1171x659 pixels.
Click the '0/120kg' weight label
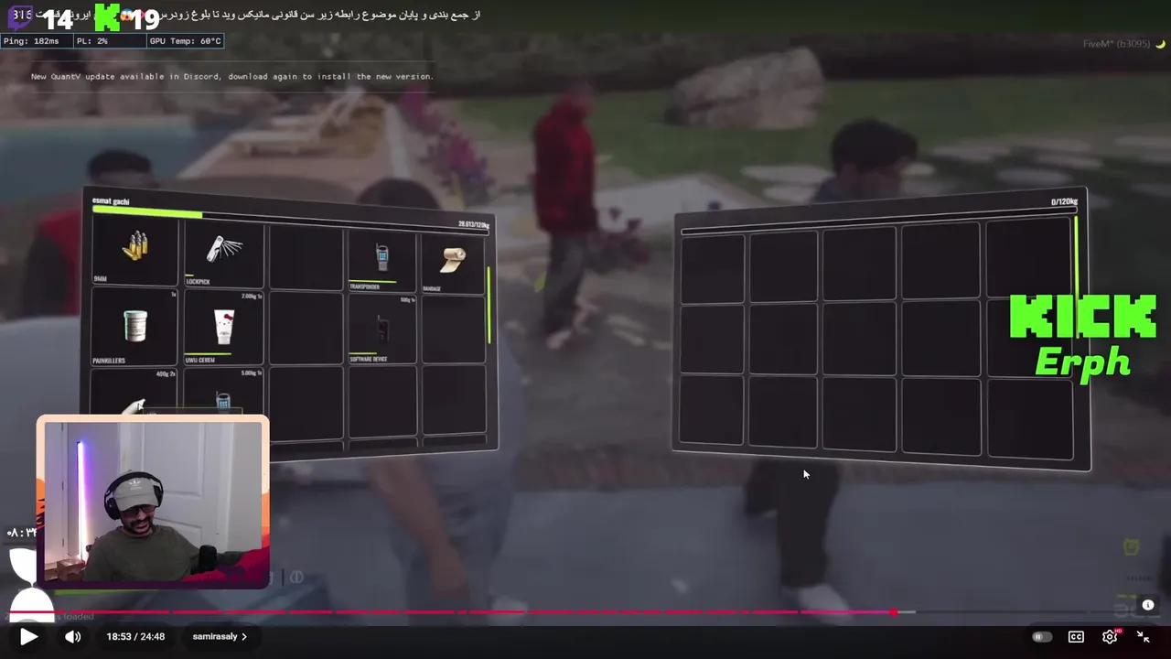[x=1064, y=201]
